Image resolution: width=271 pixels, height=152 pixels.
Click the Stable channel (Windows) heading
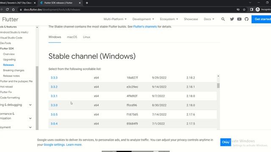pyautogui.click(x=92, y=56)
